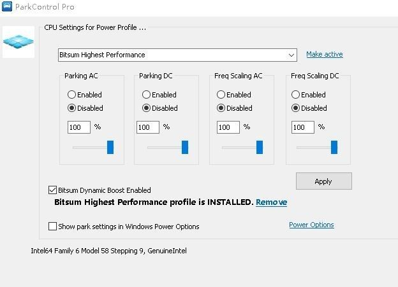Click the Parking DC percent field
The image size is (398, 287).
pyautogui.click(x=147, y=127)
